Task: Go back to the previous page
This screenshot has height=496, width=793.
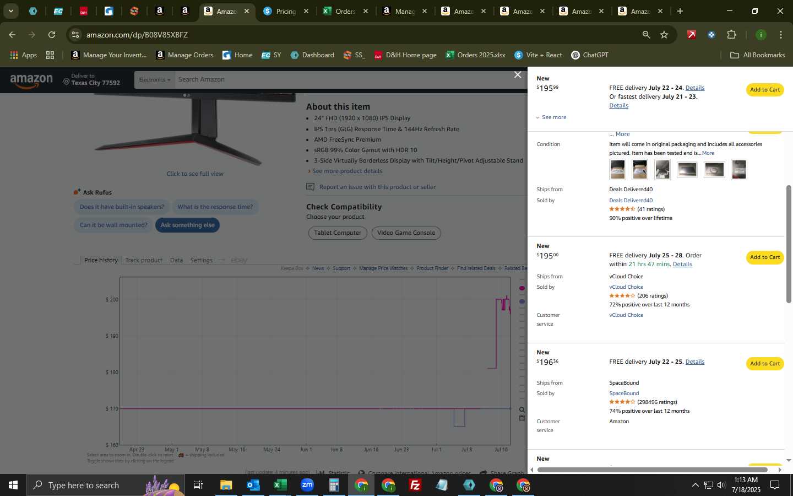Action: [12, 35]
